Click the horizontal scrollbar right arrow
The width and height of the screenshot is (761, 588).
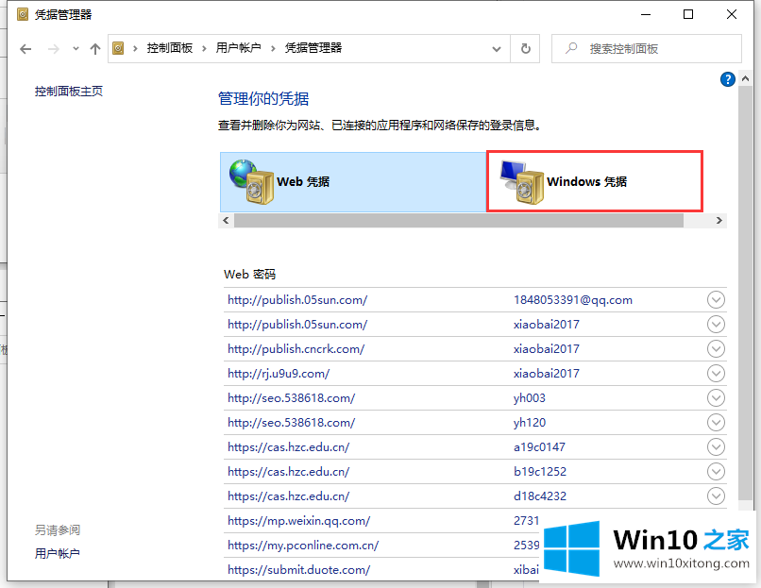(x=719, y=220)
